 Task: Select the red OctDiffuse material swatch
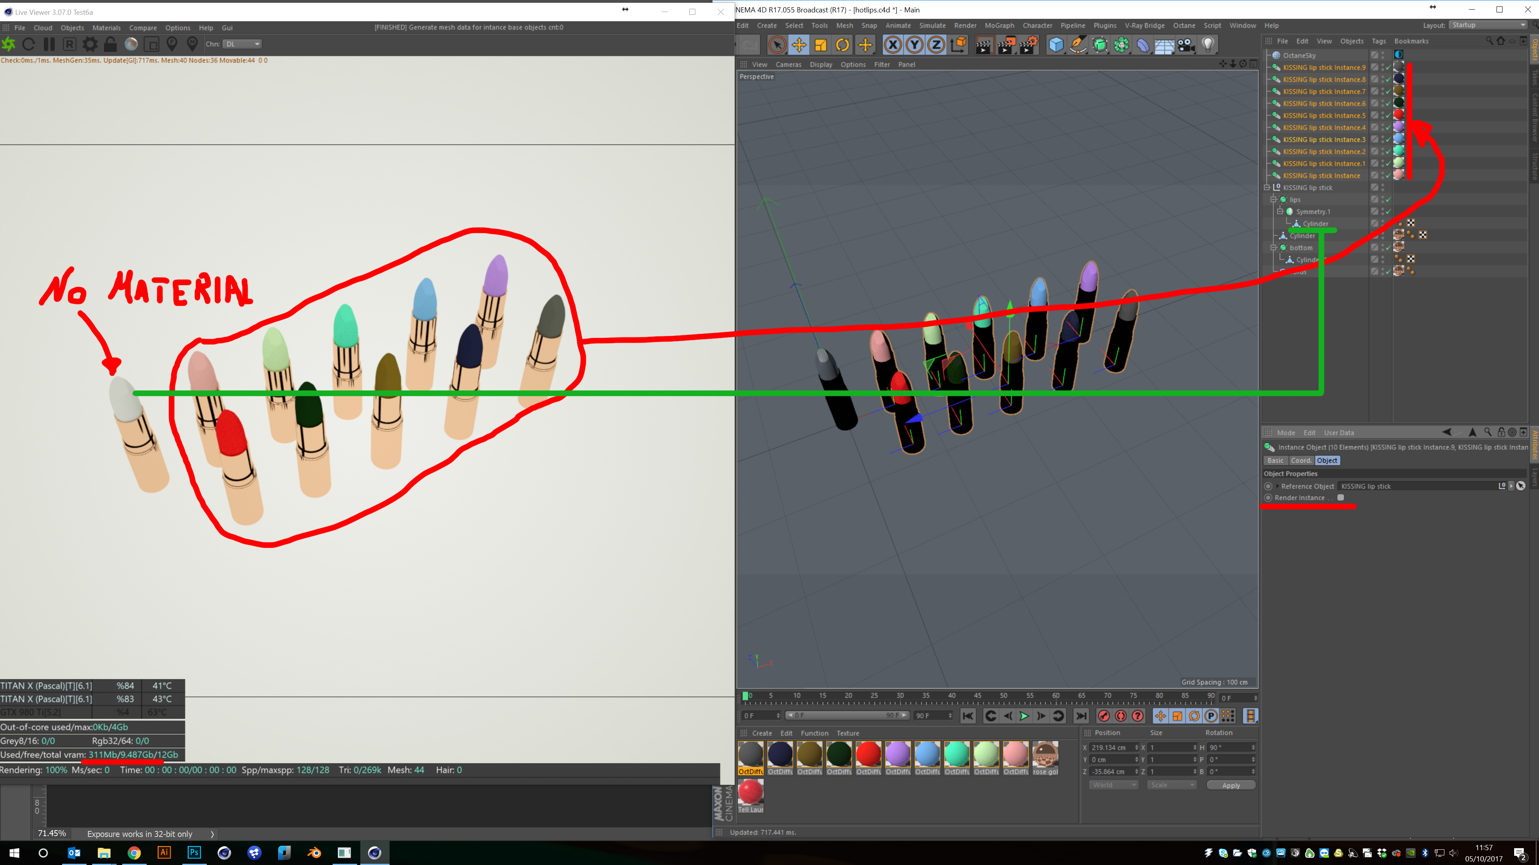pos(868,754)
